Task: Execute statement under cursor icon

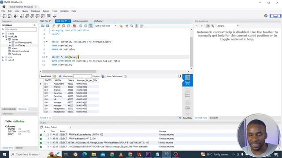Action: [59, 26]
